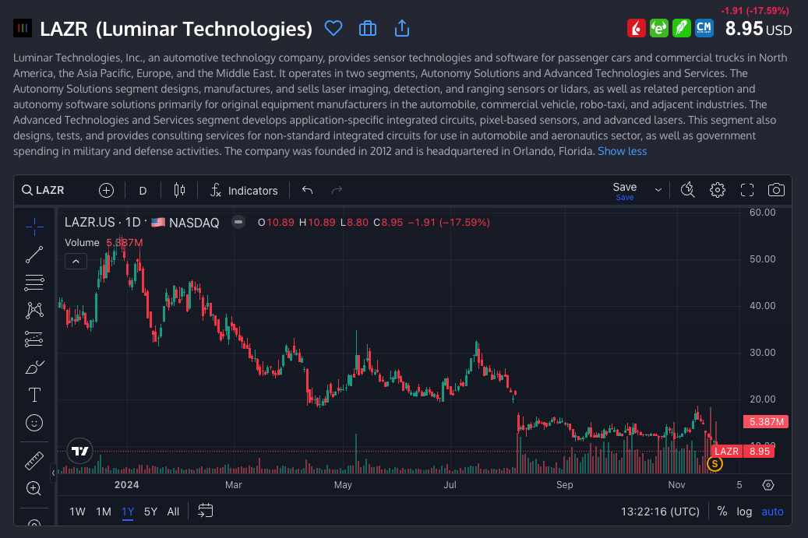
Task: Select the ruler measure tool
Action: pos(34,461)
